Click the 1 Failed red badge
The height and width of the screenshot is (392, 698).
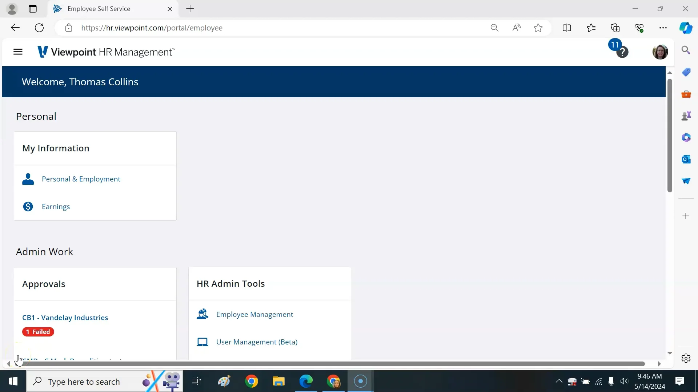pos(38,332)
